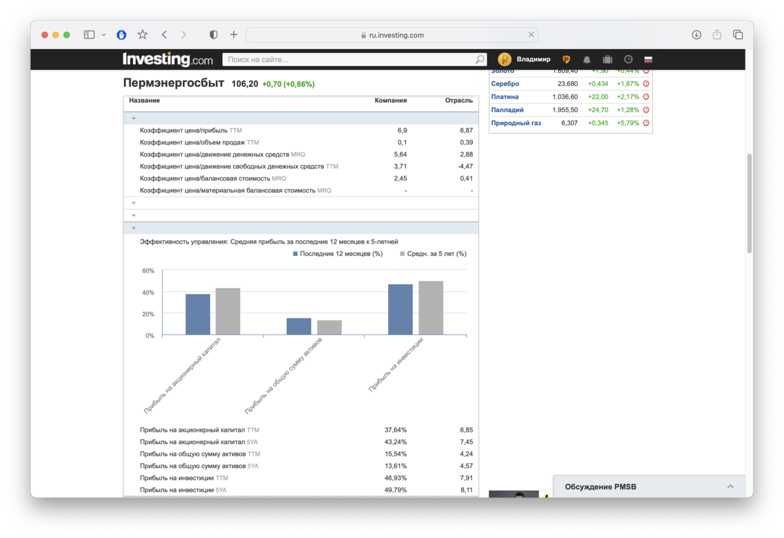
Task: Click the bookmark star icon
Action: [x=142, y=35]
